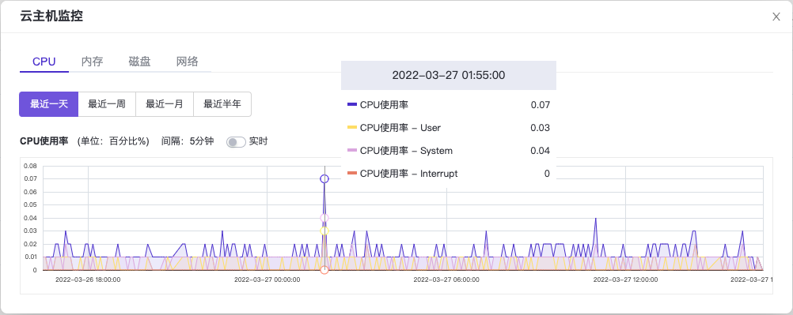Click the orange CPU使用率 - Interrupt swatch

[352, 174]
